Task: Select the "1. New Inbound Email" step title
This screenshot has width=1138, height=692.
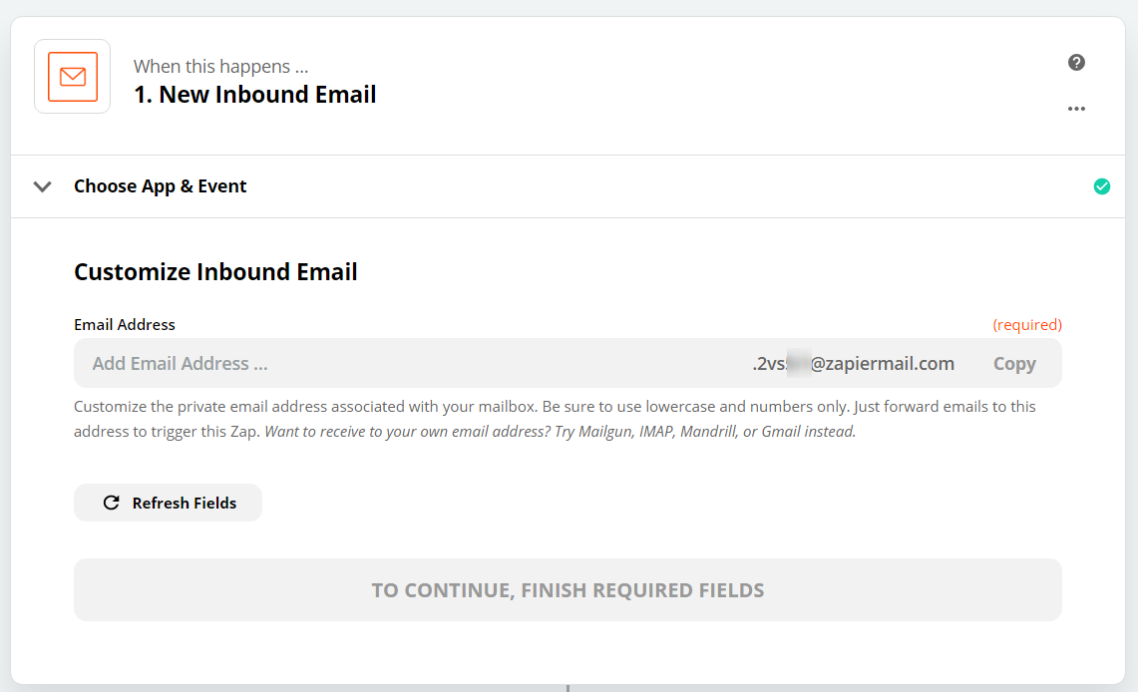Action: pos(254,95)
